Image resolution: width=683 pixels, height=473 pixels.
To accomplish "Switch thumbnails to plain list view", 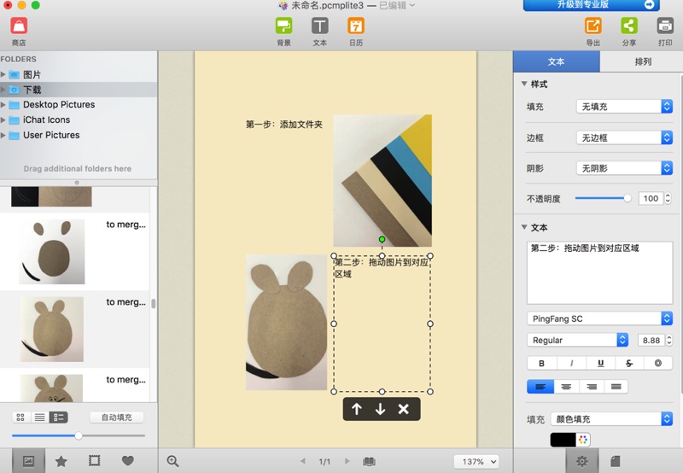I will coord(39,418).
